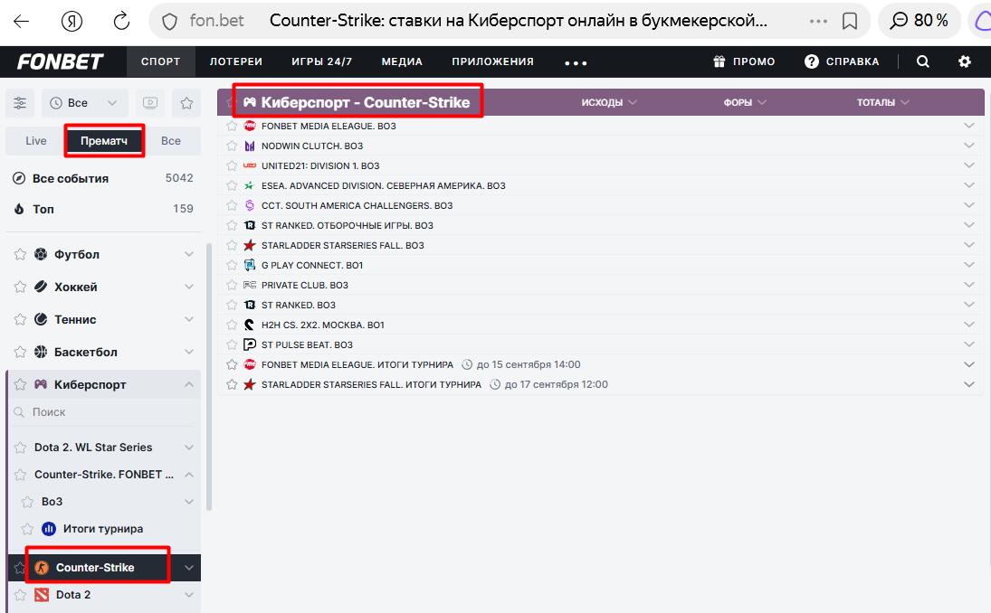Bookmark this page via the bookmark icon
Image resolution: width=991 pixels, height=613 pixels.
[x=850, y=21]
